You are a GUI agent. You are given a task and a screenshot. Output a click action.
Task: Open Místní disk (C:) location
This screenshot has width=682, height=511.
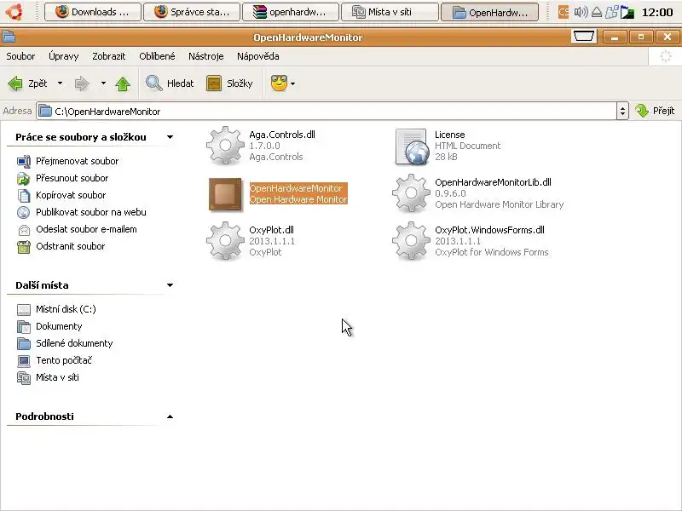pos(66,309)
